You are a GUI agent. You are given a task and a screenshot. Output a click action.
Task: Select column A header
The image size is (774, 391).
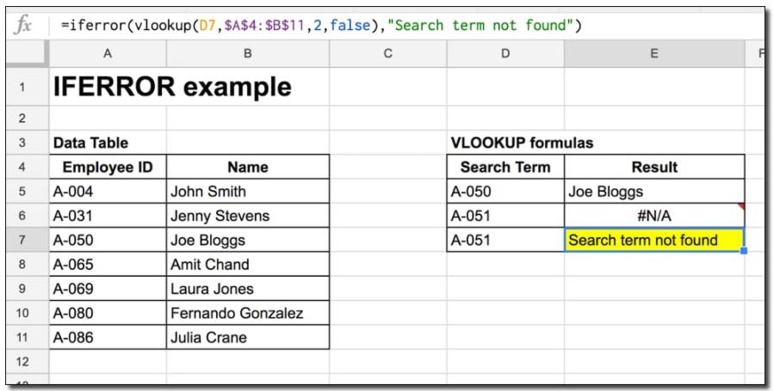click(x=107, y=54)
